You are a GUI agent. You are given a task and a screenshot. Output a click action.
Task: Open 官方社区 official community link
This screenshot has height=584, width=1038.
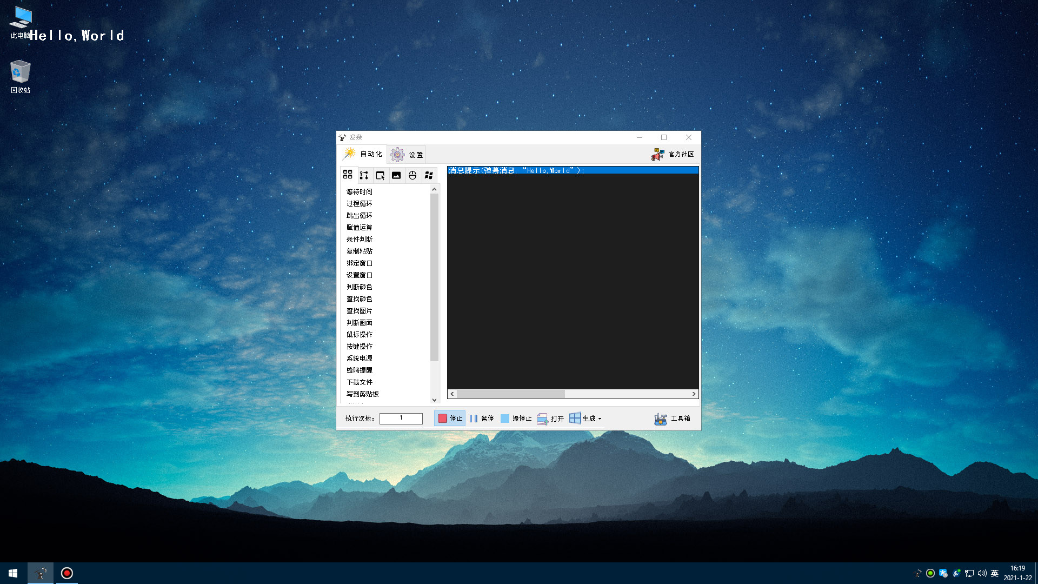pyautogui.click(x=673, y=155)
